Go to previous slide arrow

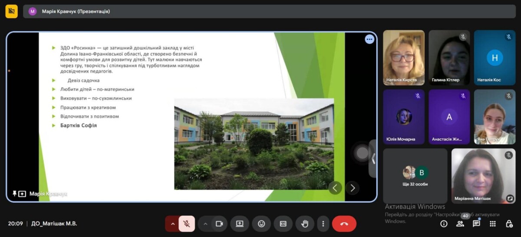pos(335,188)
